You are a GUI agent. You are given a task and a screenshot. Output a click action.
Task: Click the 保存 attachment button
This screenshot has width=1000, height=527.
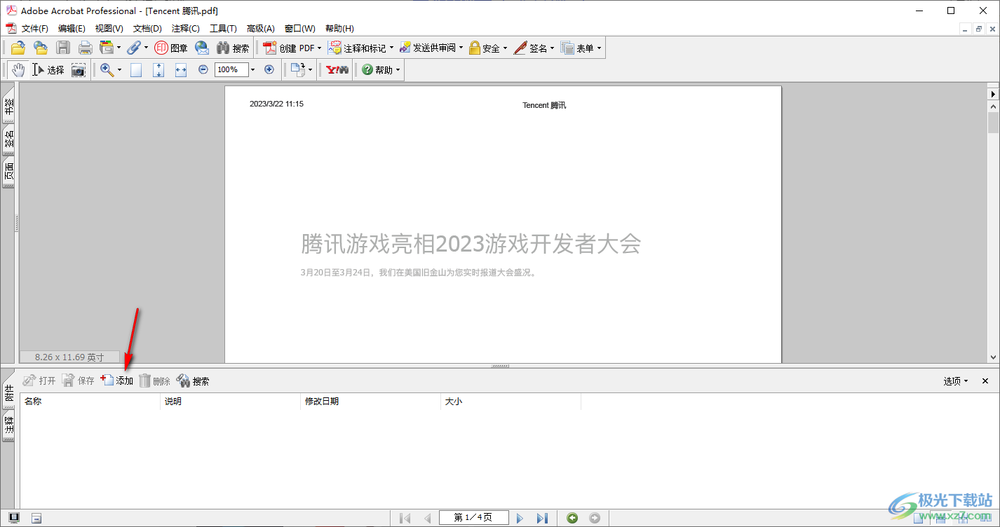coord(78,381)
